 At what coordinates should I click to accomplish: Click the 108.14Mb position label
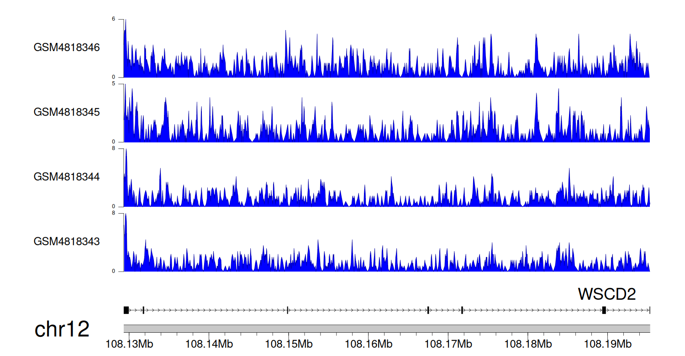[205, 344]
